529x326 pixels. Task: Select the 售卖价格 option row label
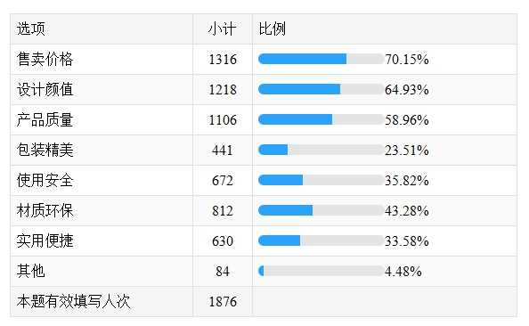[x=45, y=60]
